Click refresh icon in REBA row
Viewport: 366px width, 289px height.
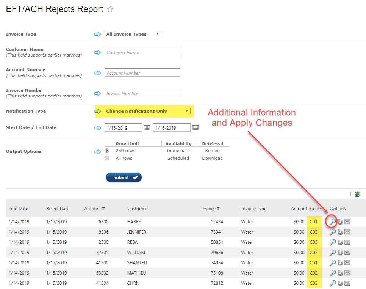(x=340, y=242)
